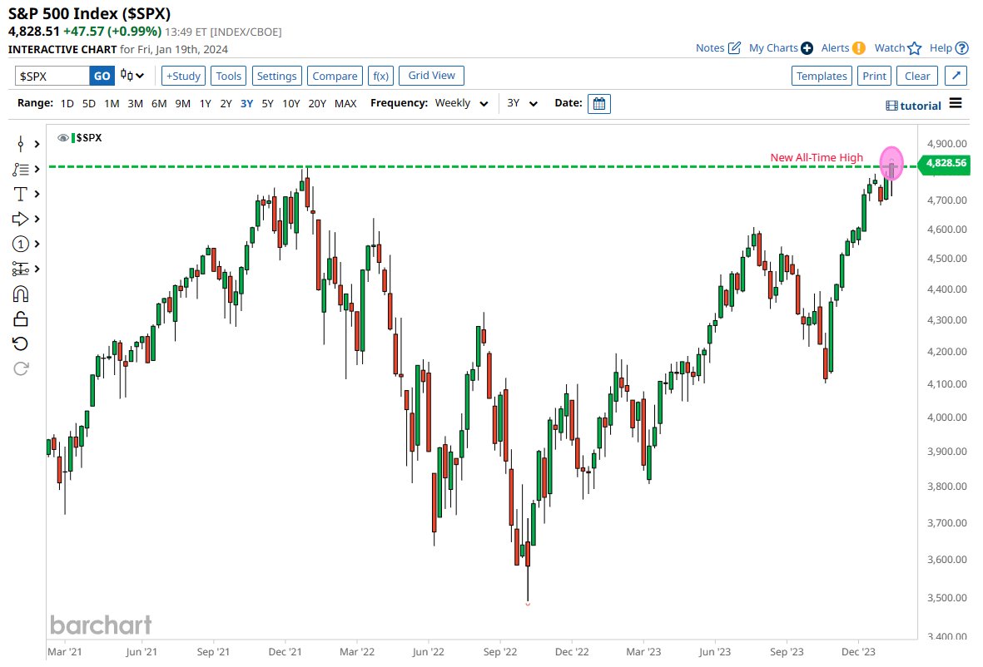This screenshot has height=667, width=983.
Task: Open the tutorial film icon
Action: click(x=891, y=106)
